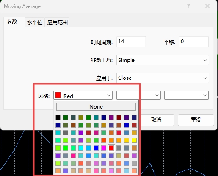Select the dim gray swatch in third palette row
The height and width of the screenshot is (176, 218).
[x=66, y=133]
